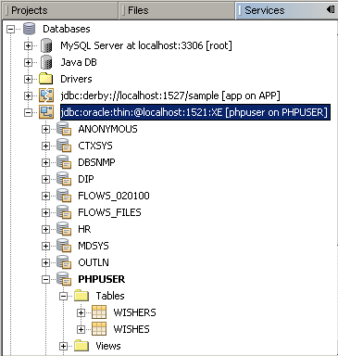The image size is (338, 356).
Task: Expand MySQL Server at localhost:3306 node
Action: coord(28,45)
